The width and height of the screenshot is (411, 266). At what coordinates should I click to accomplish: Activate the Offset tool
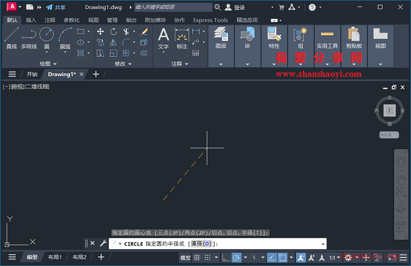click(x=144, y=53)
